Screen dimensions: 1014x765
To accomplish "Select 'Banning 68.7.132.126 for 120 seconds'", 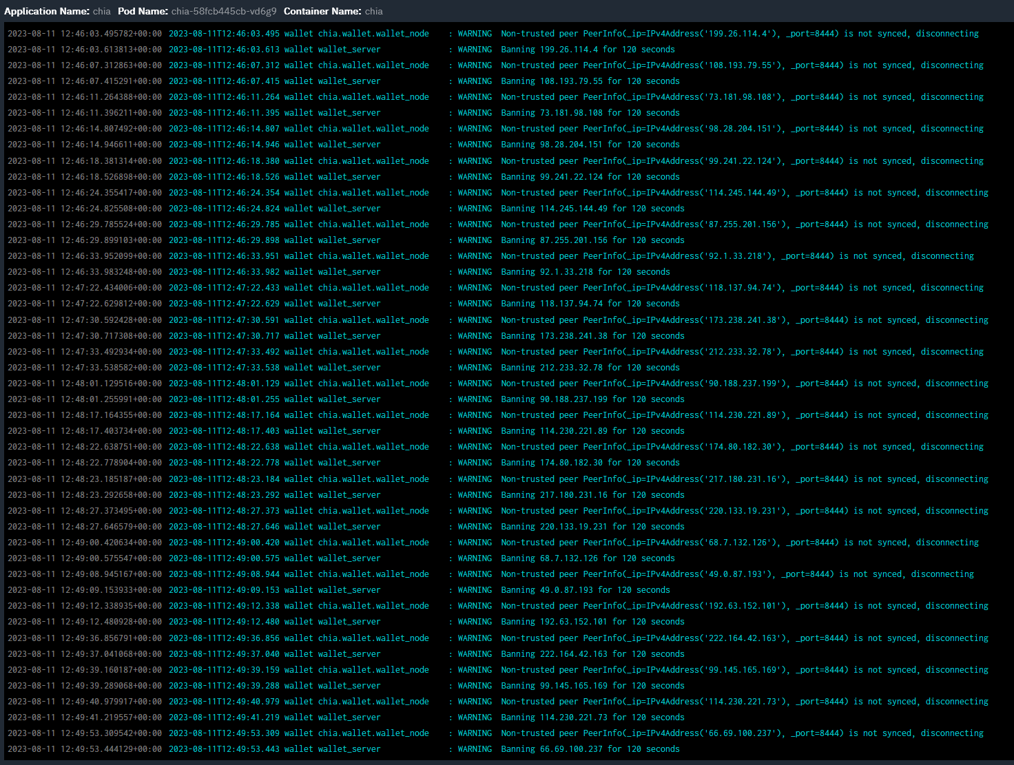I will click(x=588, y=558).
